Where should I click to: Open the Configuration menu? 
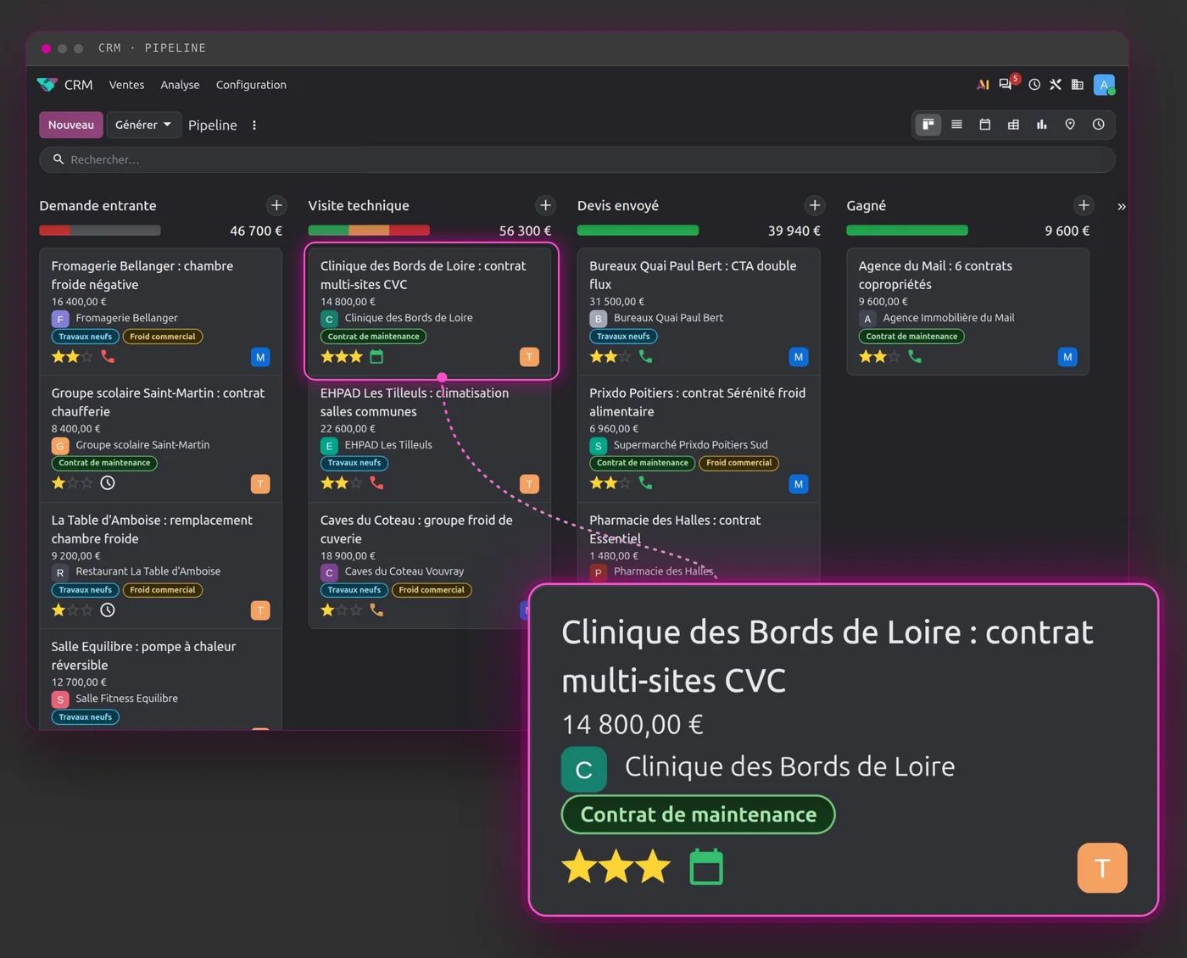[251, 85]
